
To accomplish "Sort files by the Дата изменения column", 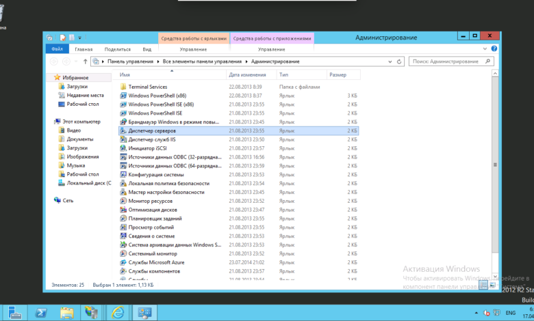I will [x=247, y=74].
